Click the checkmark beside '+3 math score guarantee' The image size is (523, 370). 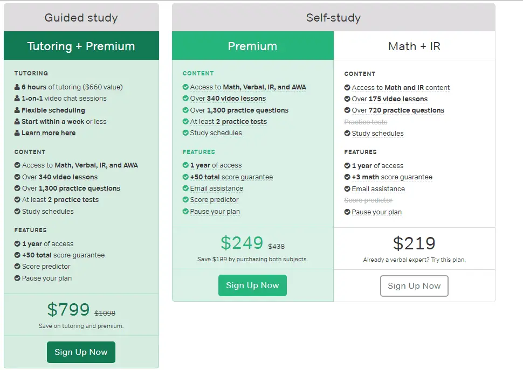tap(348, 177)
